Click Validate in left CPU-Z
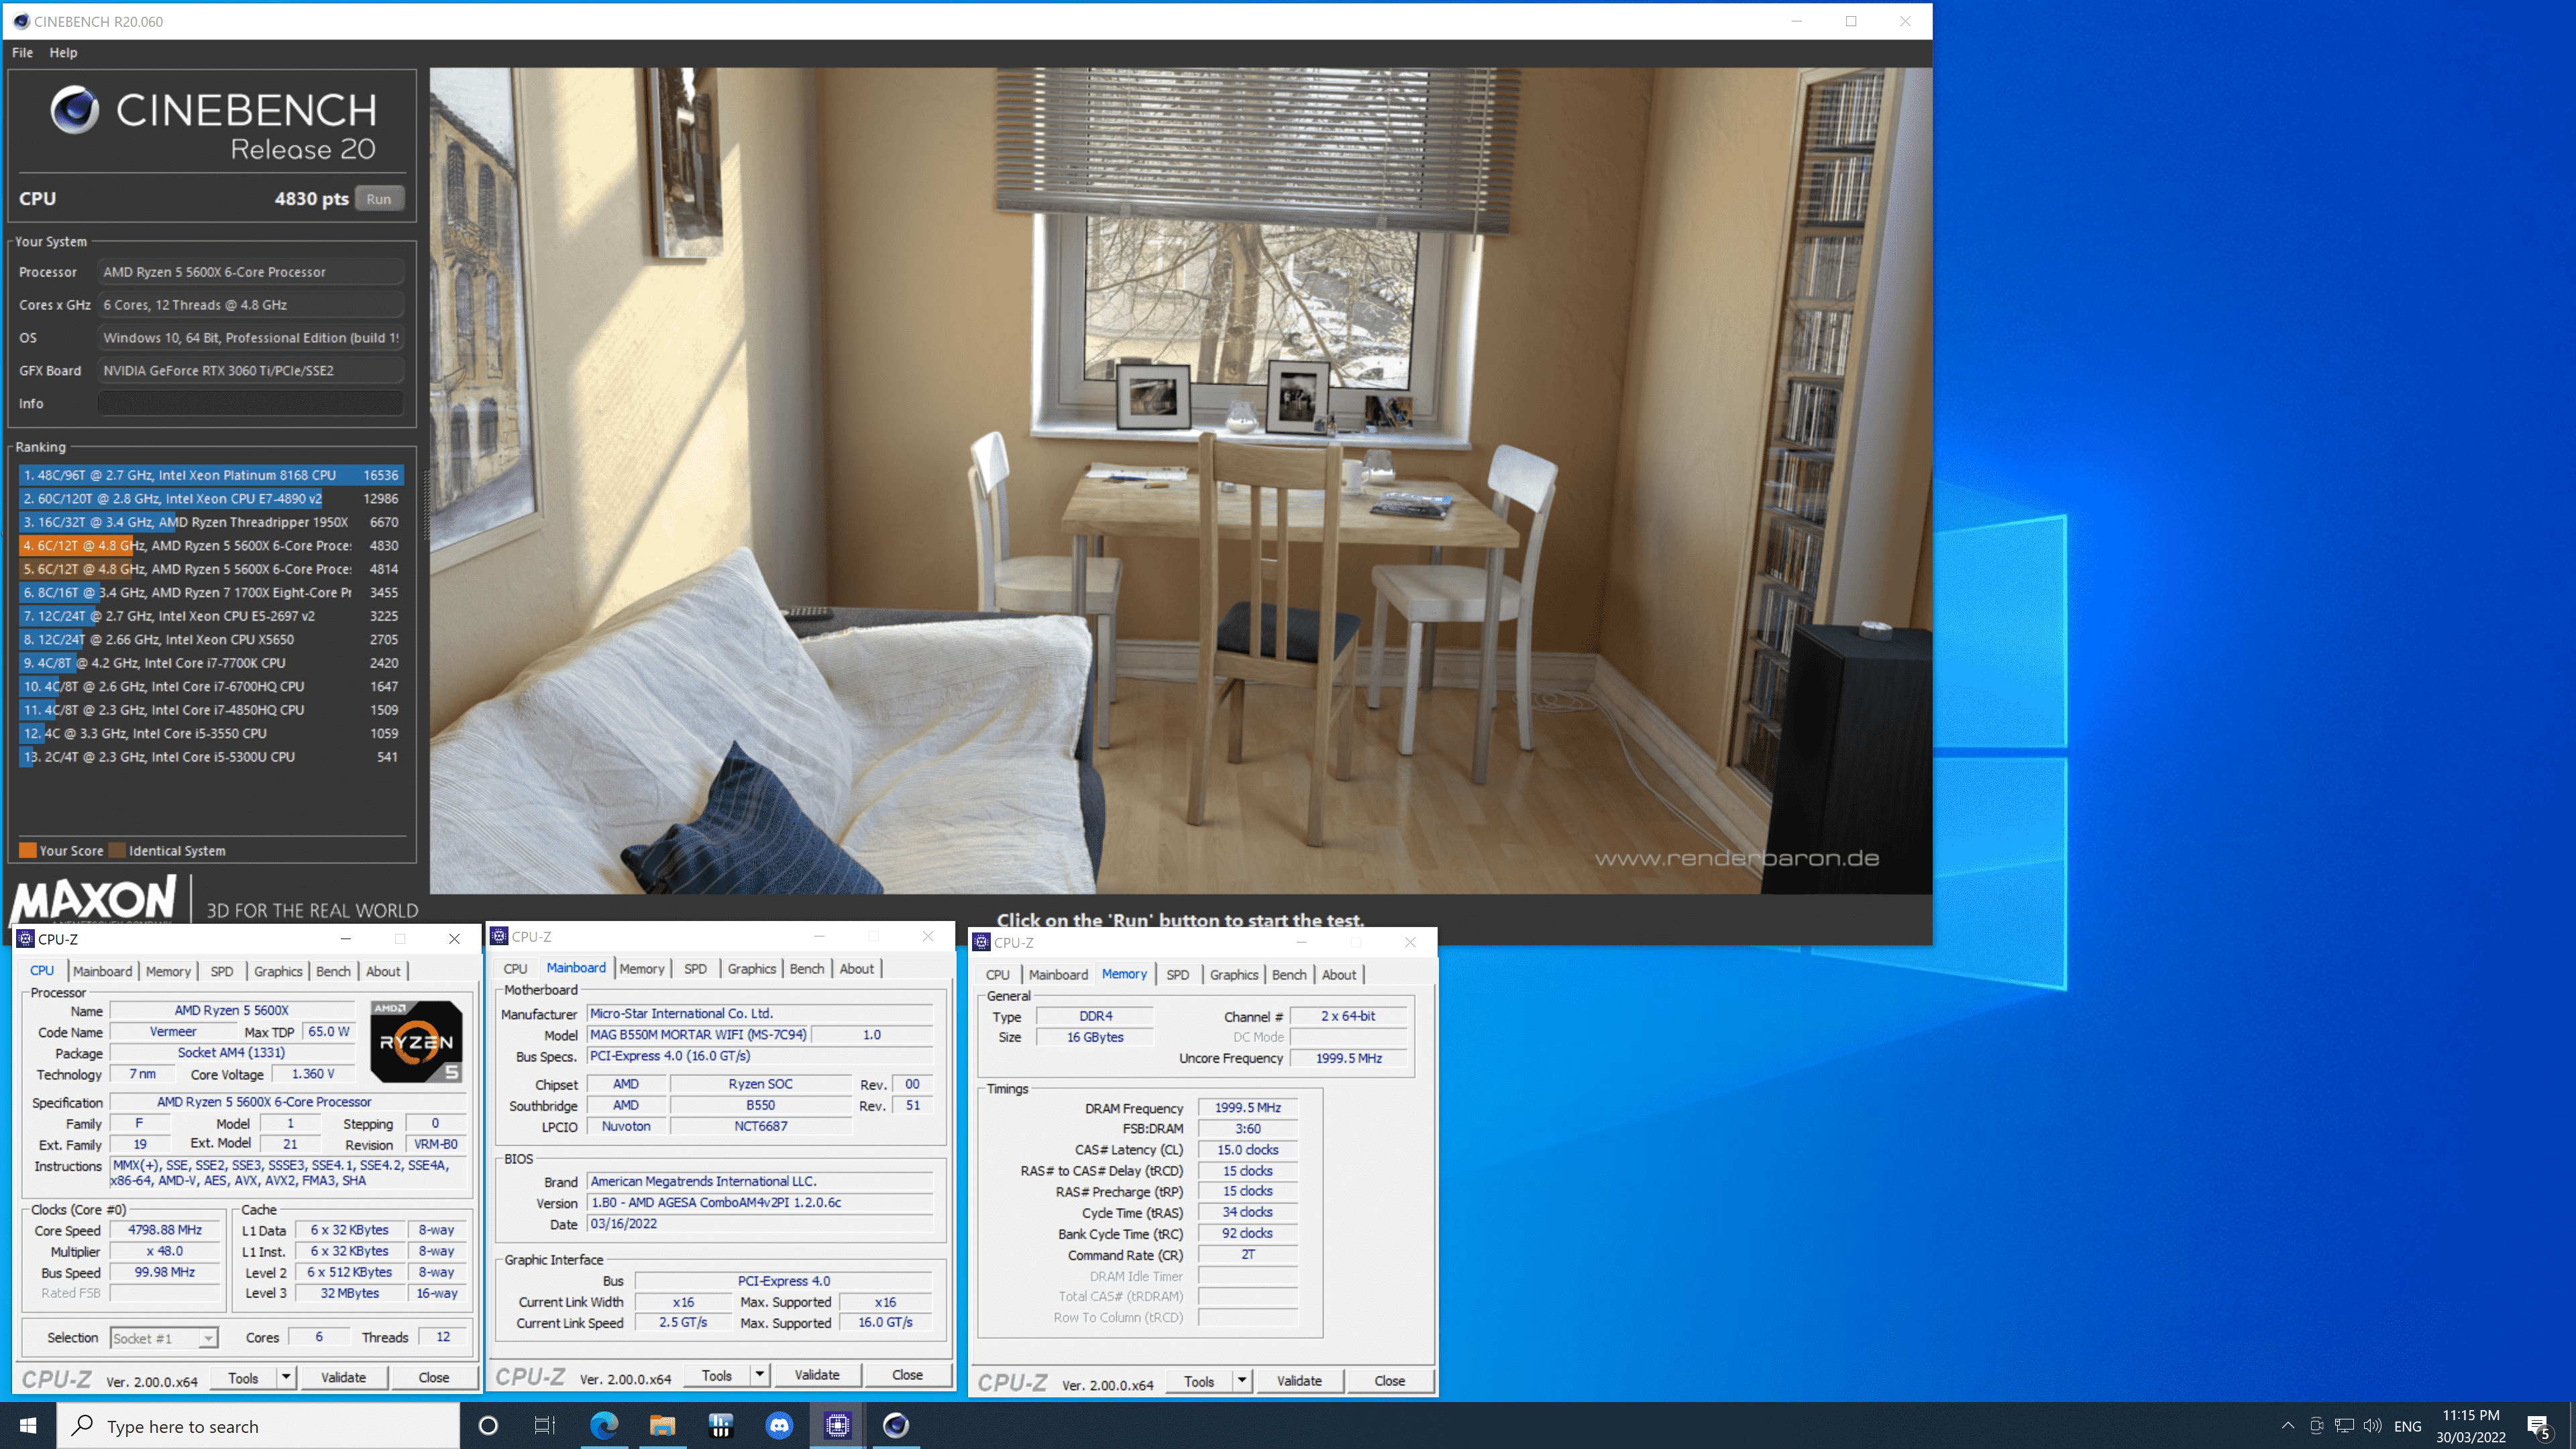The height and width of the screenshot is (1449, 2576). (343, 1378)
